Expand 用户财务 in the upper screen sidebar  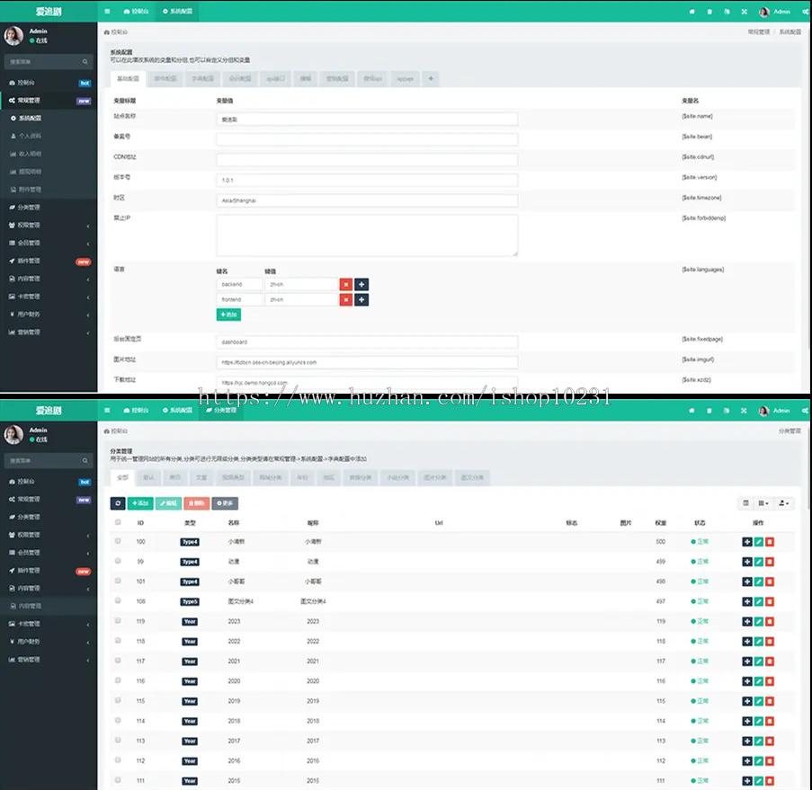click(49, 315)
